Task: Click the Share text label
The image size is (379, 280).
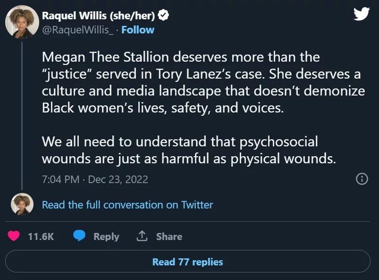Action: click(x=169, y=236)
